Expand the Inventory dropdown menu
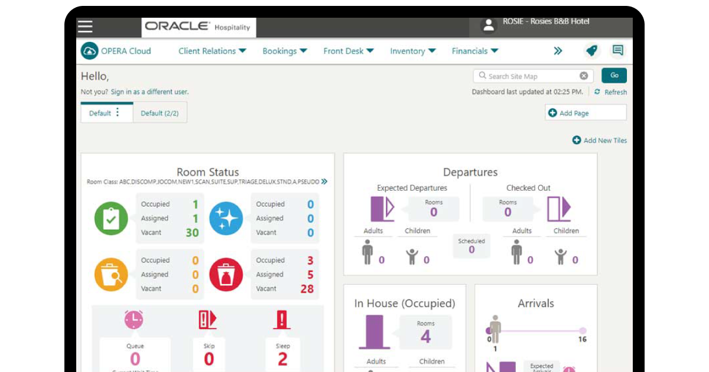 point(412,51)
